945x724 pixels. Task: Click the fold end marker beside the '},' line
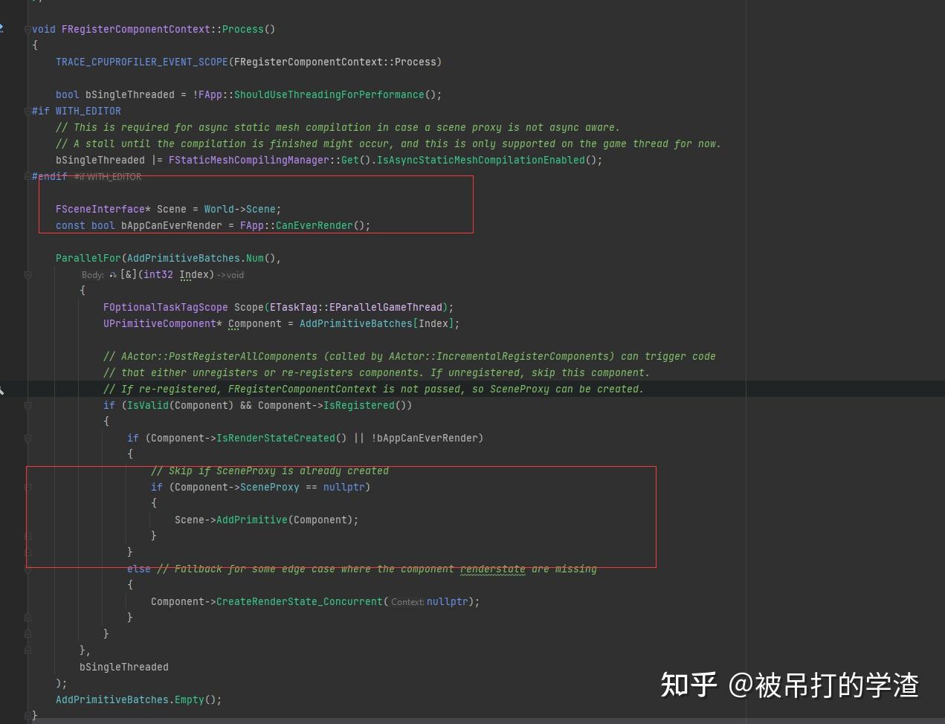click(x=28, y=650)
